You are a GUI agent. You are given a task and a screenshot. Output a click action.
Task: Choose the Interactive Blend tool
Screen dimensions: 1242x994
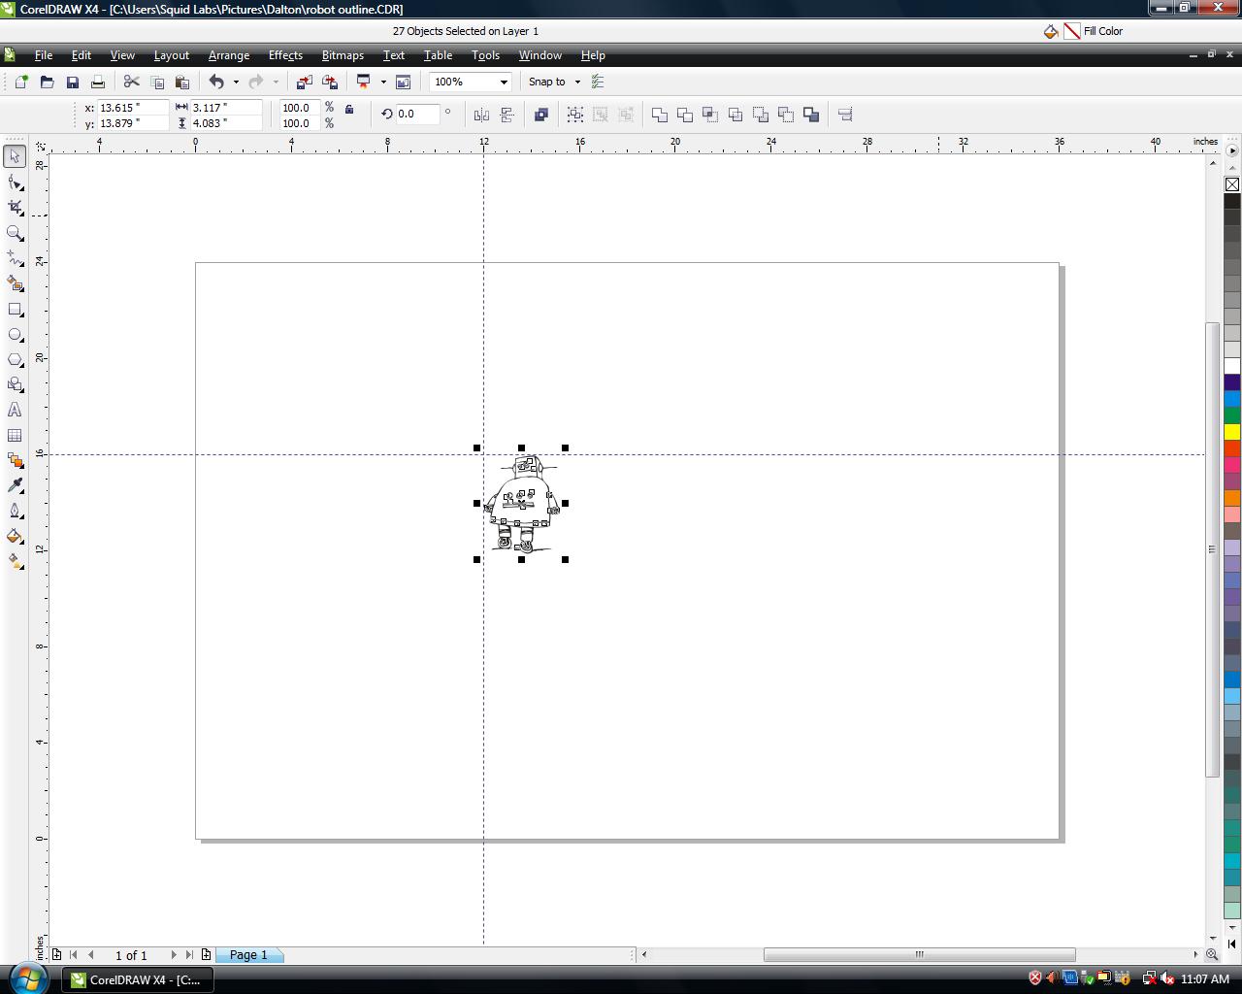(x=15, y=460)
